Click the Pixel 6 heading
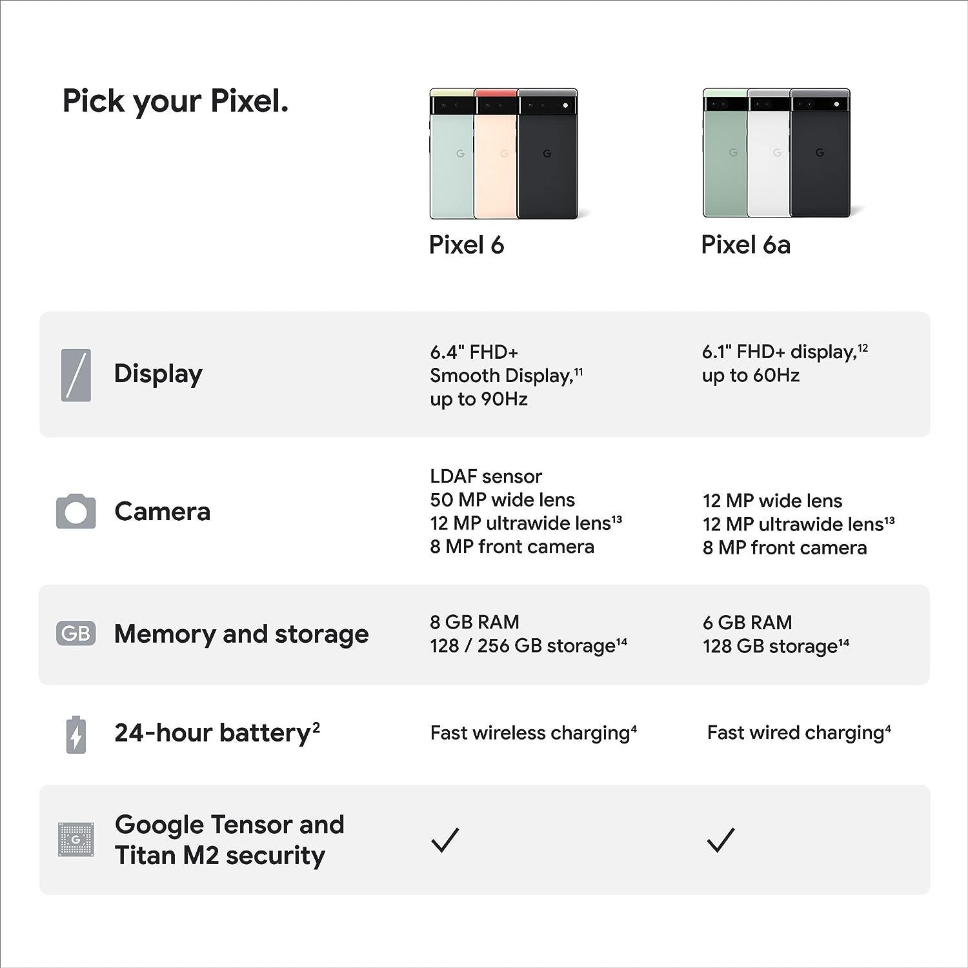968x968 pixels. tap(467, 245)
